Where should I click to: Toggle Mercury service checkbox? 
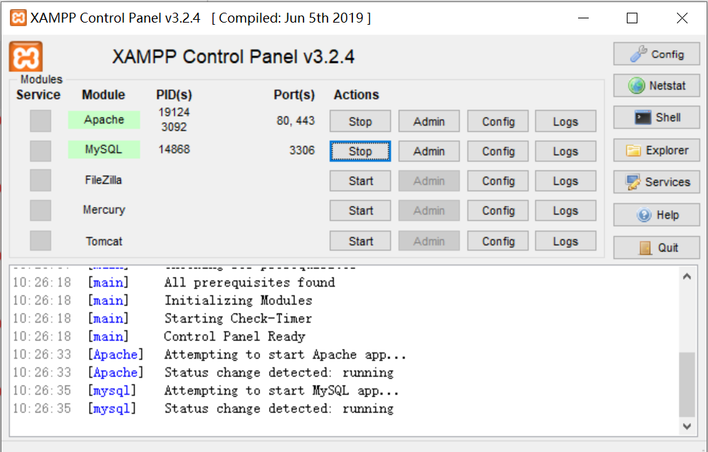[x=41, y=210]
